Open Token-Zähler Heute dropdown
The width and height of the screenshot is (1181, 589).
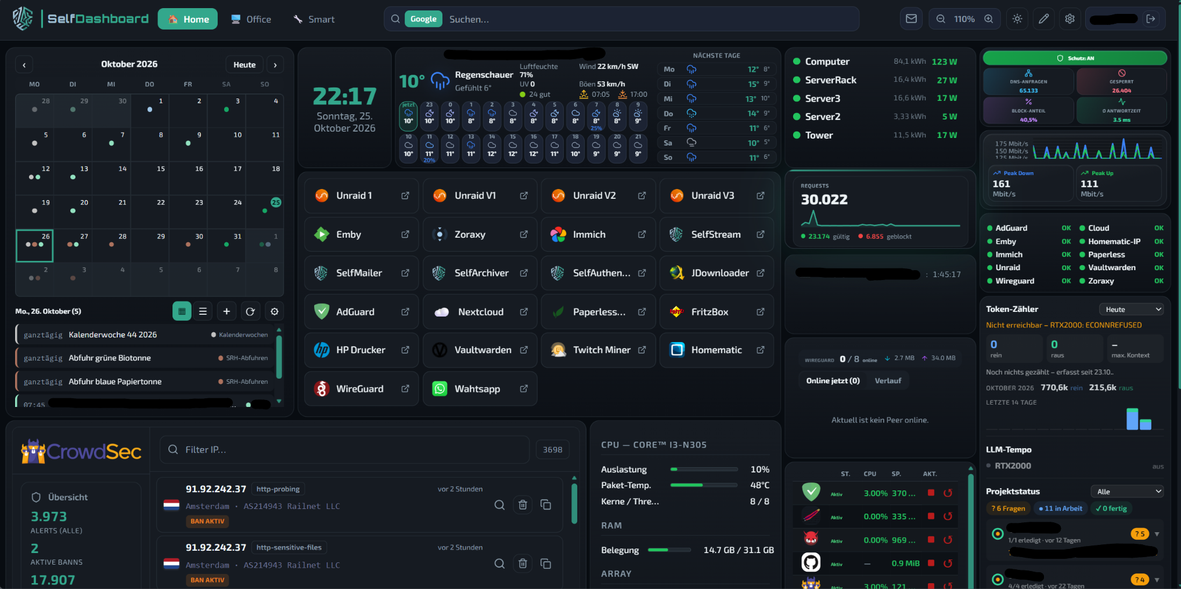click(1131, 310)
